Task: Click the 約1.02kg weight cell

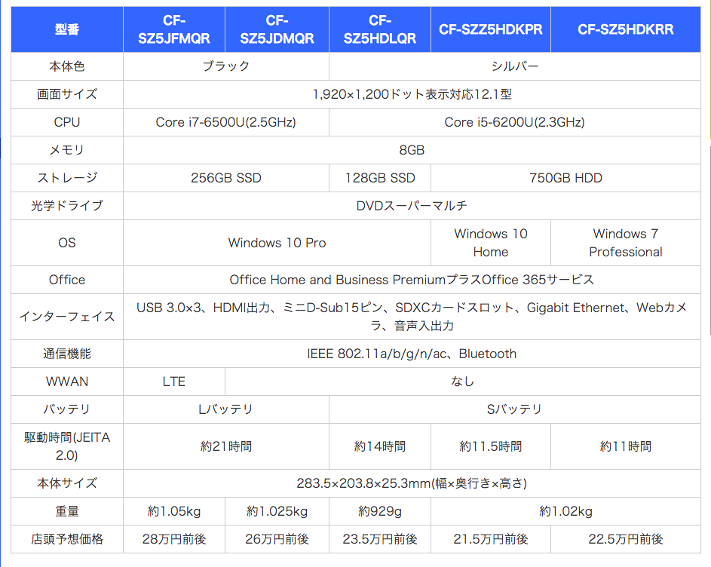Action: click(x=566, y=512)
